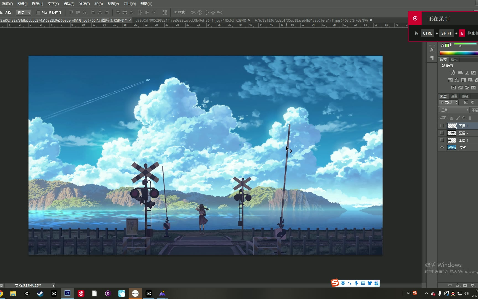Image resolution: width=478 pixels, height=299 pixels.
Task: Open the auto-select 图层 dropdown
Action: point(24,12)
